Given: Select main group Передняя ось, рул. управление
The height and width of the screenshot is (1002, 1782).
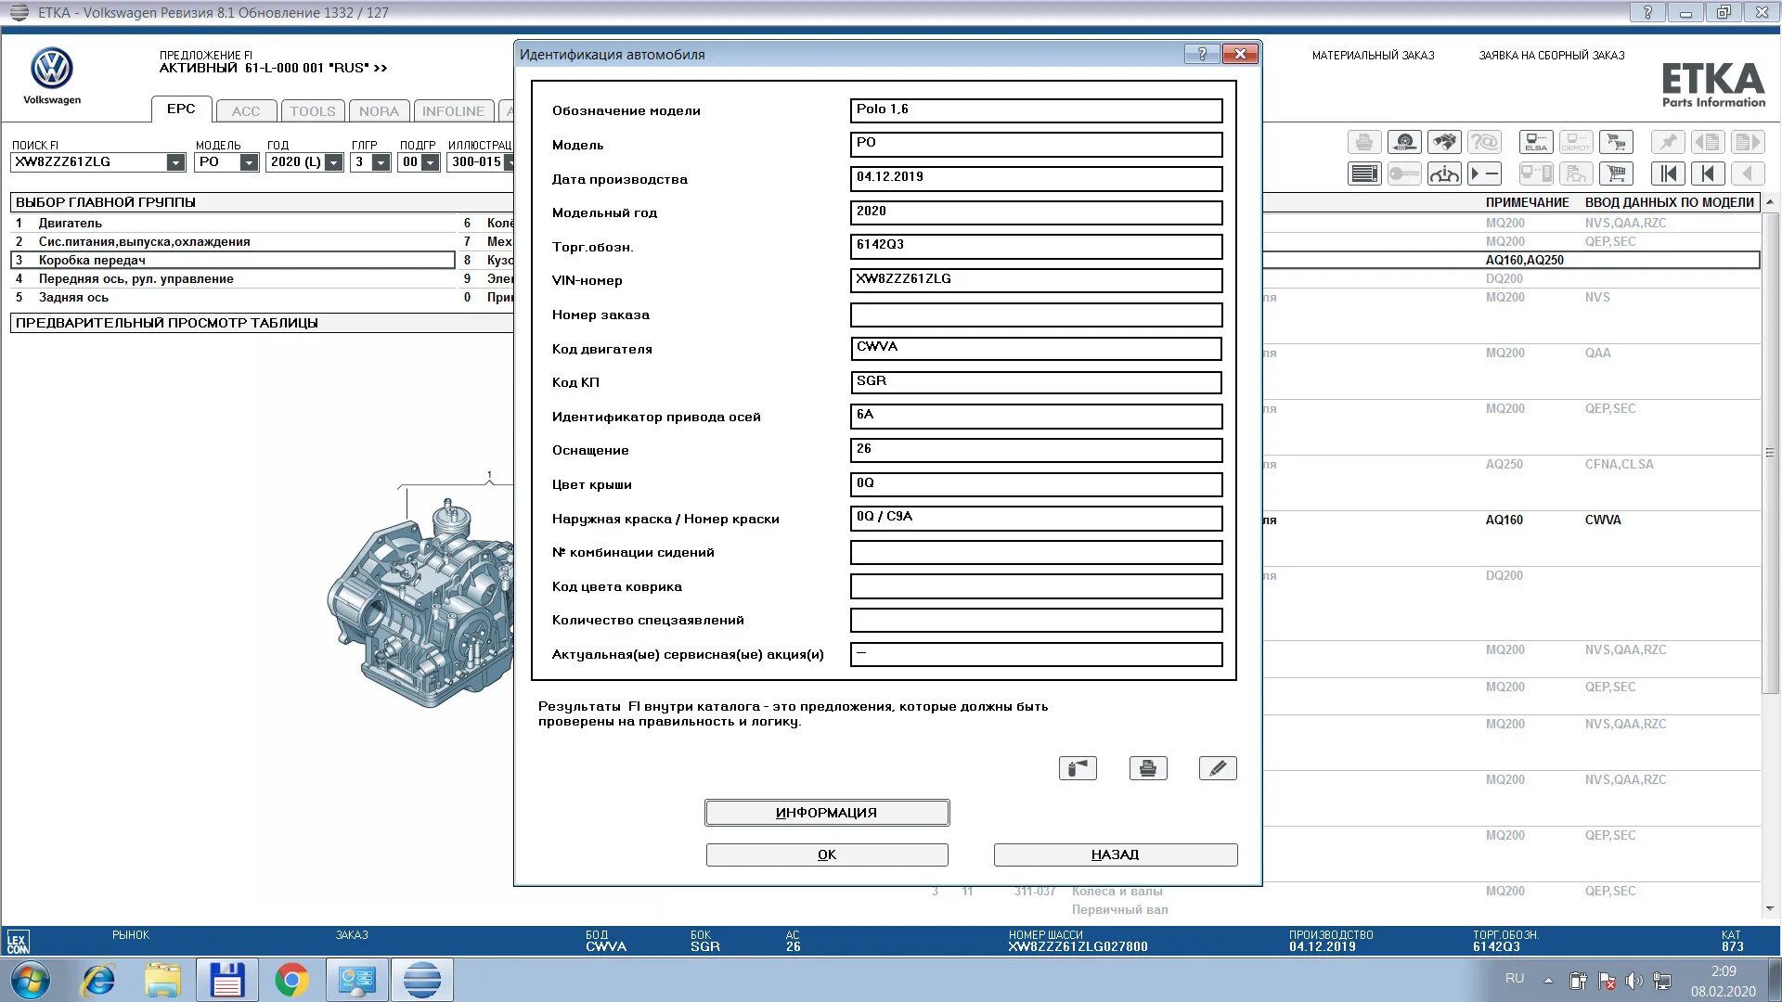Looking at the screenshot, I should click(x=232, y=278).
